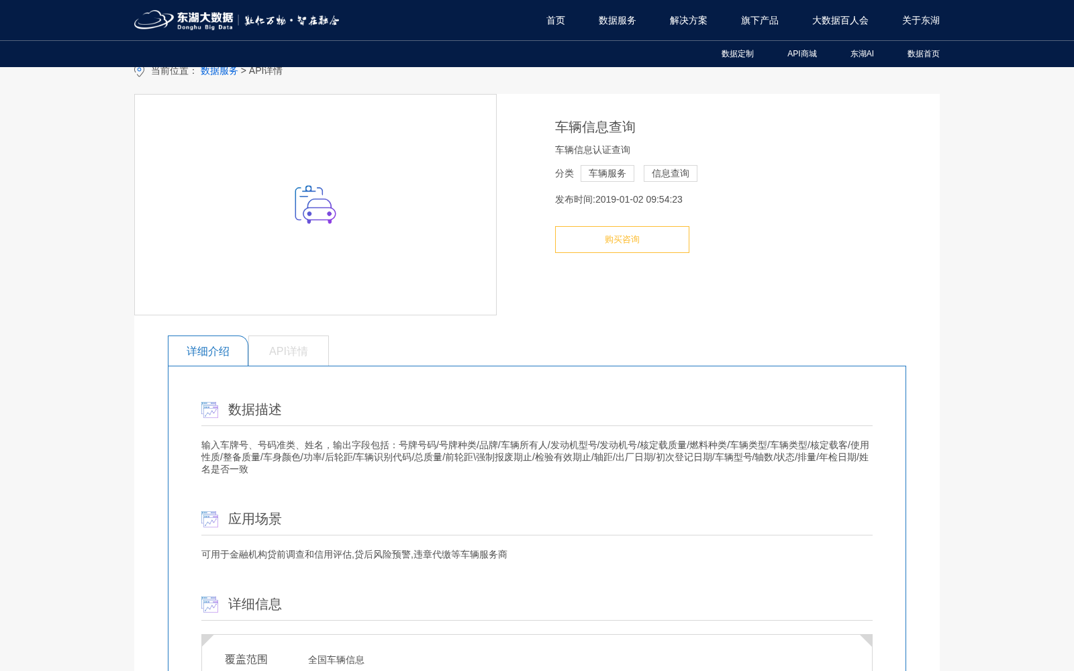Click the 覆盖范围 label
This screenshot has width=1074, height=671.
point(246,660)
